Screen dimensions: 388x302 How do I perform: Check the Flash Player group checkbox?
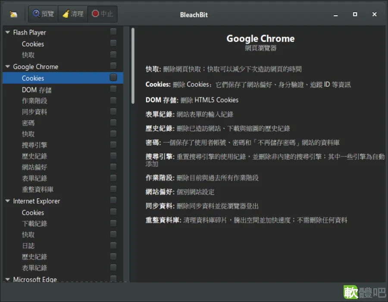(x=113, y=31)
